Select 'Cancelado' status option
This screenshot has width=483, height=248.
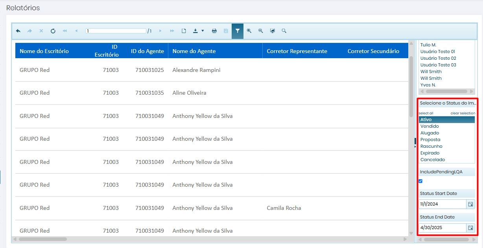(447, 160)
